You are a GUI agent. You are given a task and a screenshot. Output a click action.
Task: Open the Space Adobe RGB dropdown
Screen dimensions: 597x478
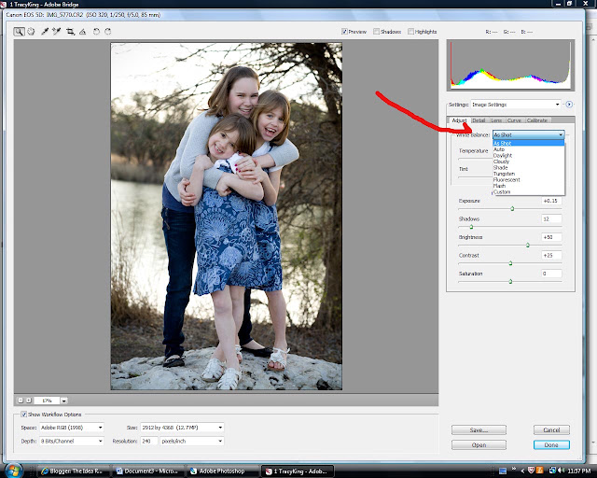tap(72, 428)
